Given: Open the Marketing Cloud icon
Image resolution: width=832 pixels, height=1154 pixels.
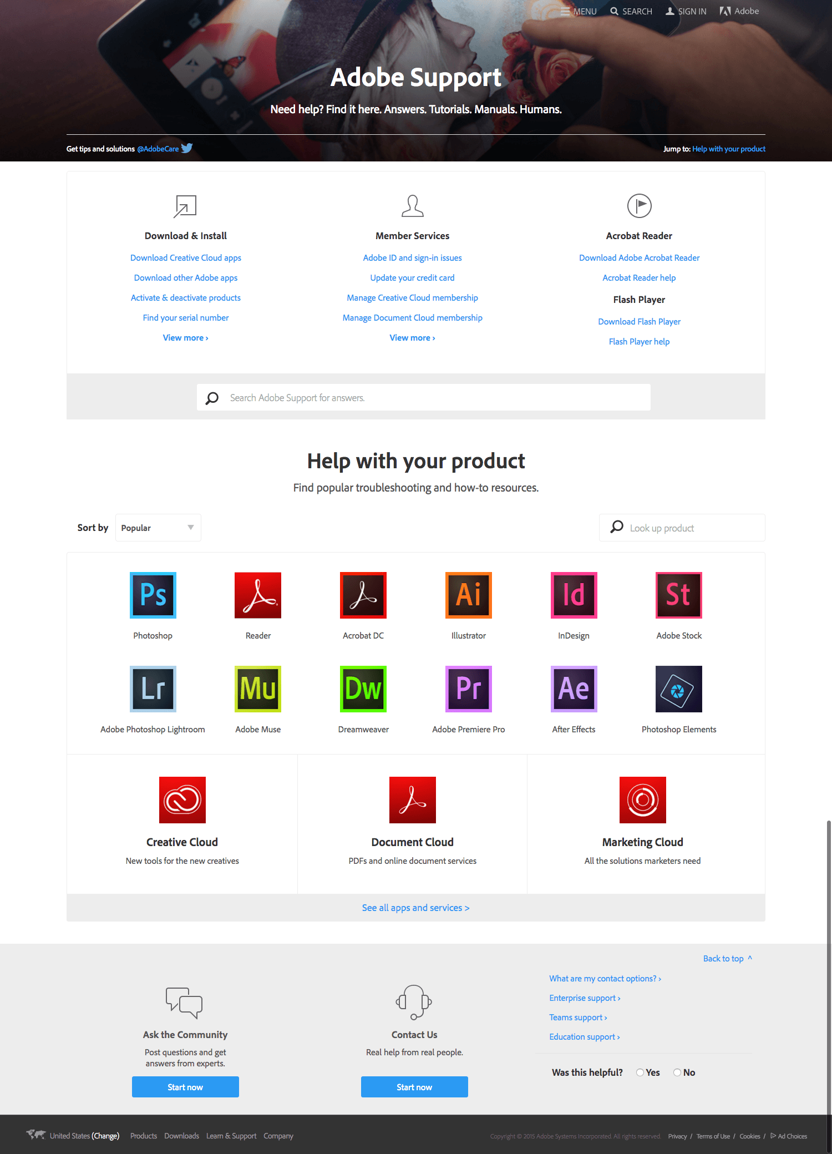Looking at the screenshot, I should pyautogui.click(x=643, y=799).
